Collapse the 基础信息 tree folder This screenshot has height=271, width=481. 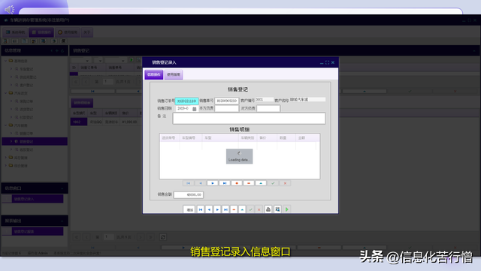[x=5, y=61]
